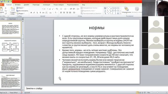Open the Показ слайдов tab
The height and width of the screenshot is (94, 168).
[59, 5]
